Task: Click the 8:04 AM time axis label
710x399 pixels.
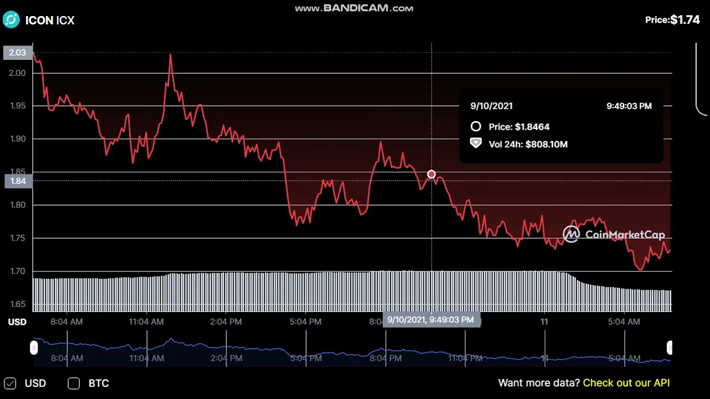Action: point(67,321)
